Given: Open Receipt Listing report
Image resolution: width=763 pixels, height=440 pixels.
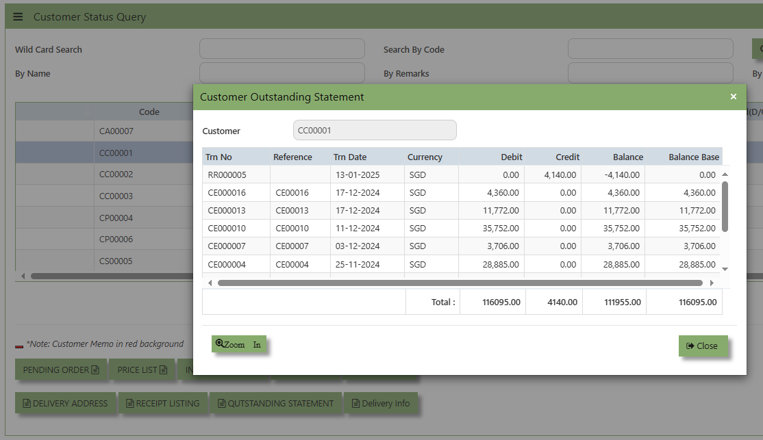Looking at the screenshot, I should [162, 404].
